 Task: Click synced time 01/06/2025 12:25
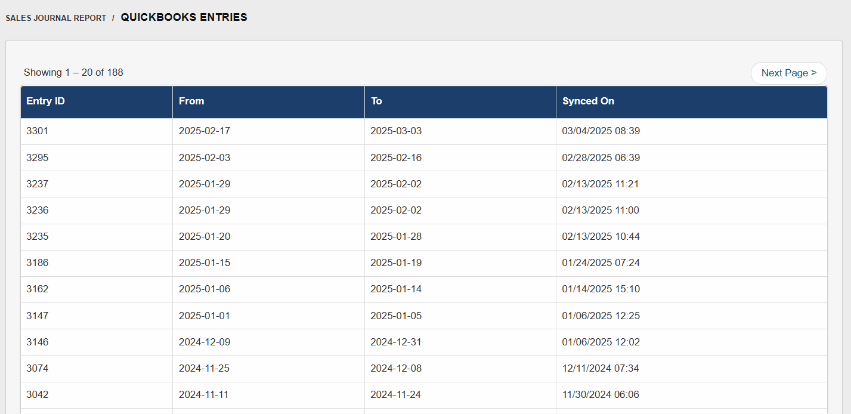coord(601,316)
